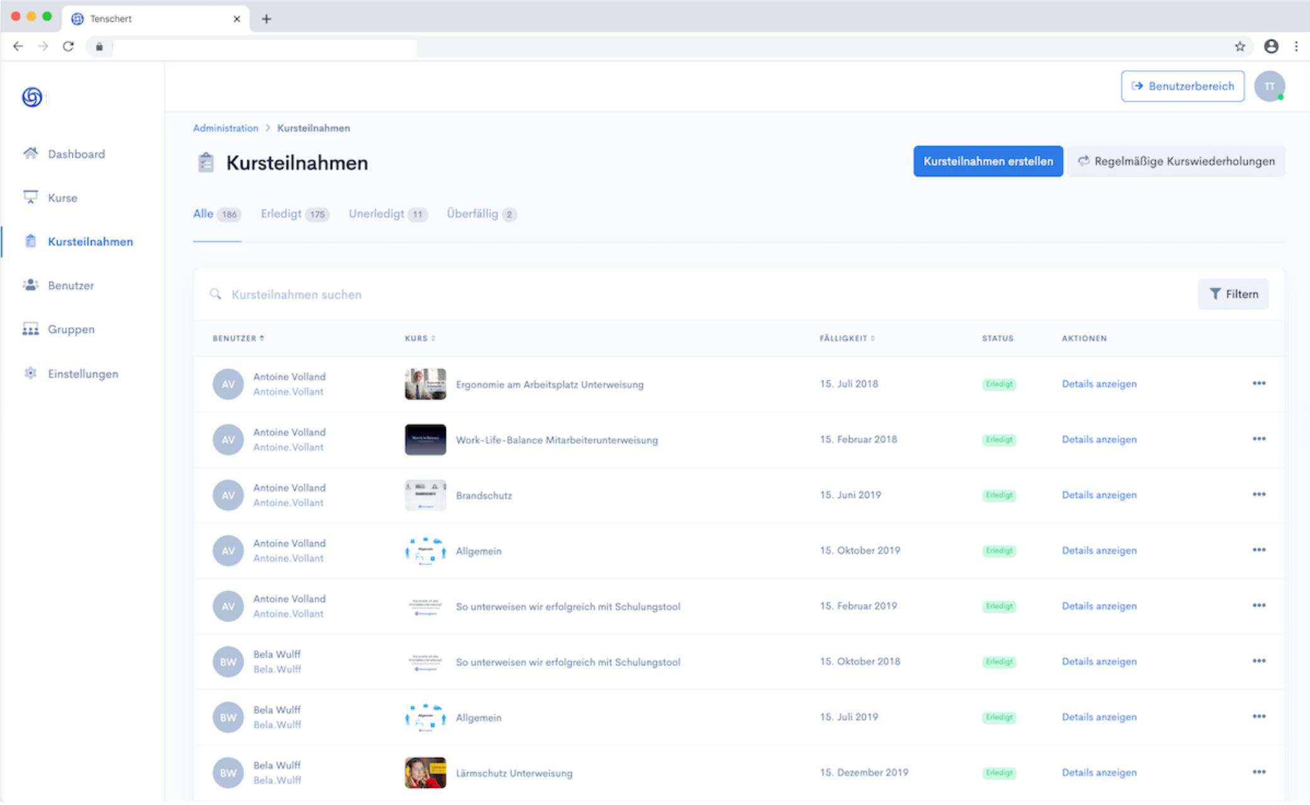Click the Dashboard home icon in sidebar
Image resolution: width=1310 pixels, height=805 pixels.
click(x=30, y=153)
